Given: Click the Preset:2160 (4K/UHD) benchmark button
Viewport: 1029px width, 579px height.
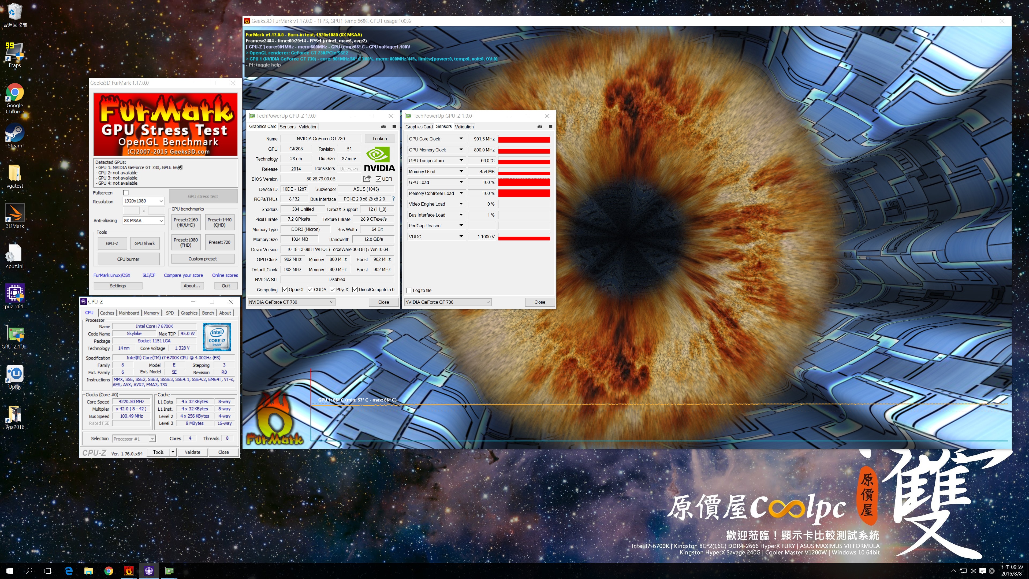Looking at the screenshot, I should [x=186, y=222].
